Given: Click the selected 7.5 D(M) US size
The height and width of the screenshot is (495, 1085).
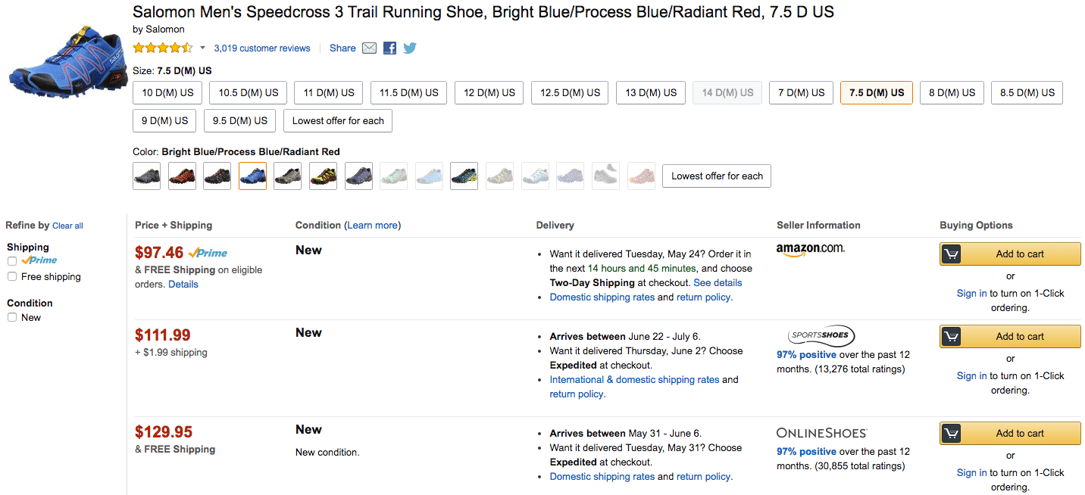Looking at the screenshot, I should [x=877, y=93].
